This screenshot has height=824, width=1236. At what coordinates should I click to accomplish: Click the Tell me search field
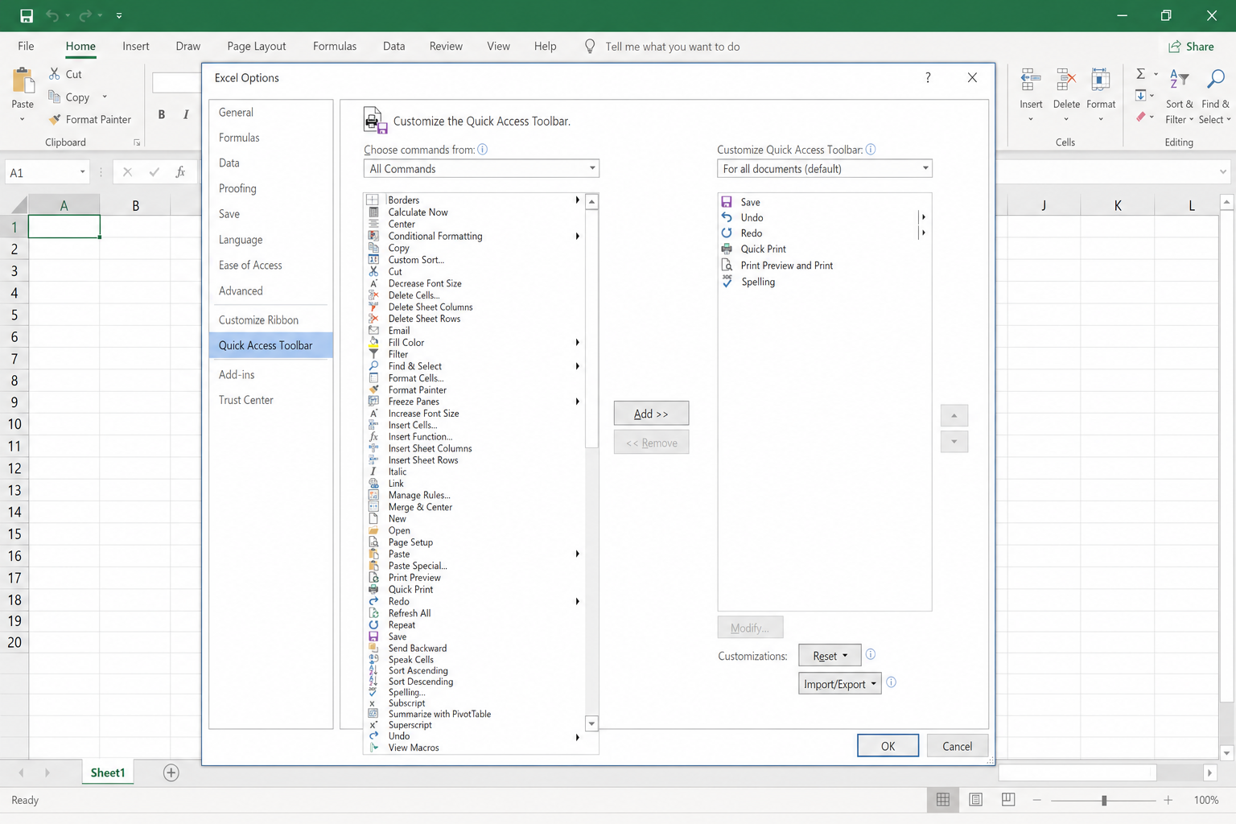click(x=673, y=47)
